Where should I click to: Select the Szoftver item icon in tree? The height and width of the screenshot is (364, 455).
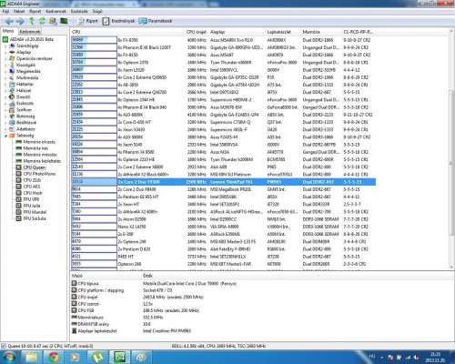click(12, 110)
